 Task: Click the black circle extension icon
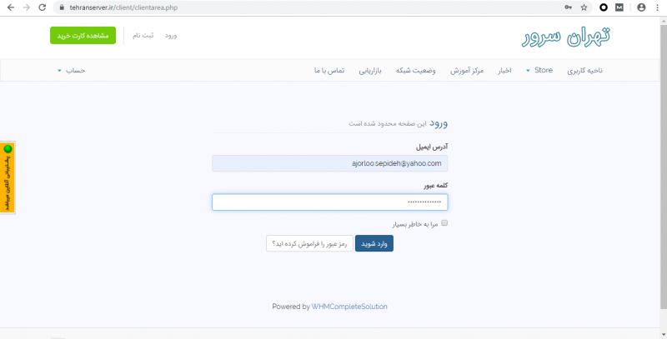[x=604, y=7]
